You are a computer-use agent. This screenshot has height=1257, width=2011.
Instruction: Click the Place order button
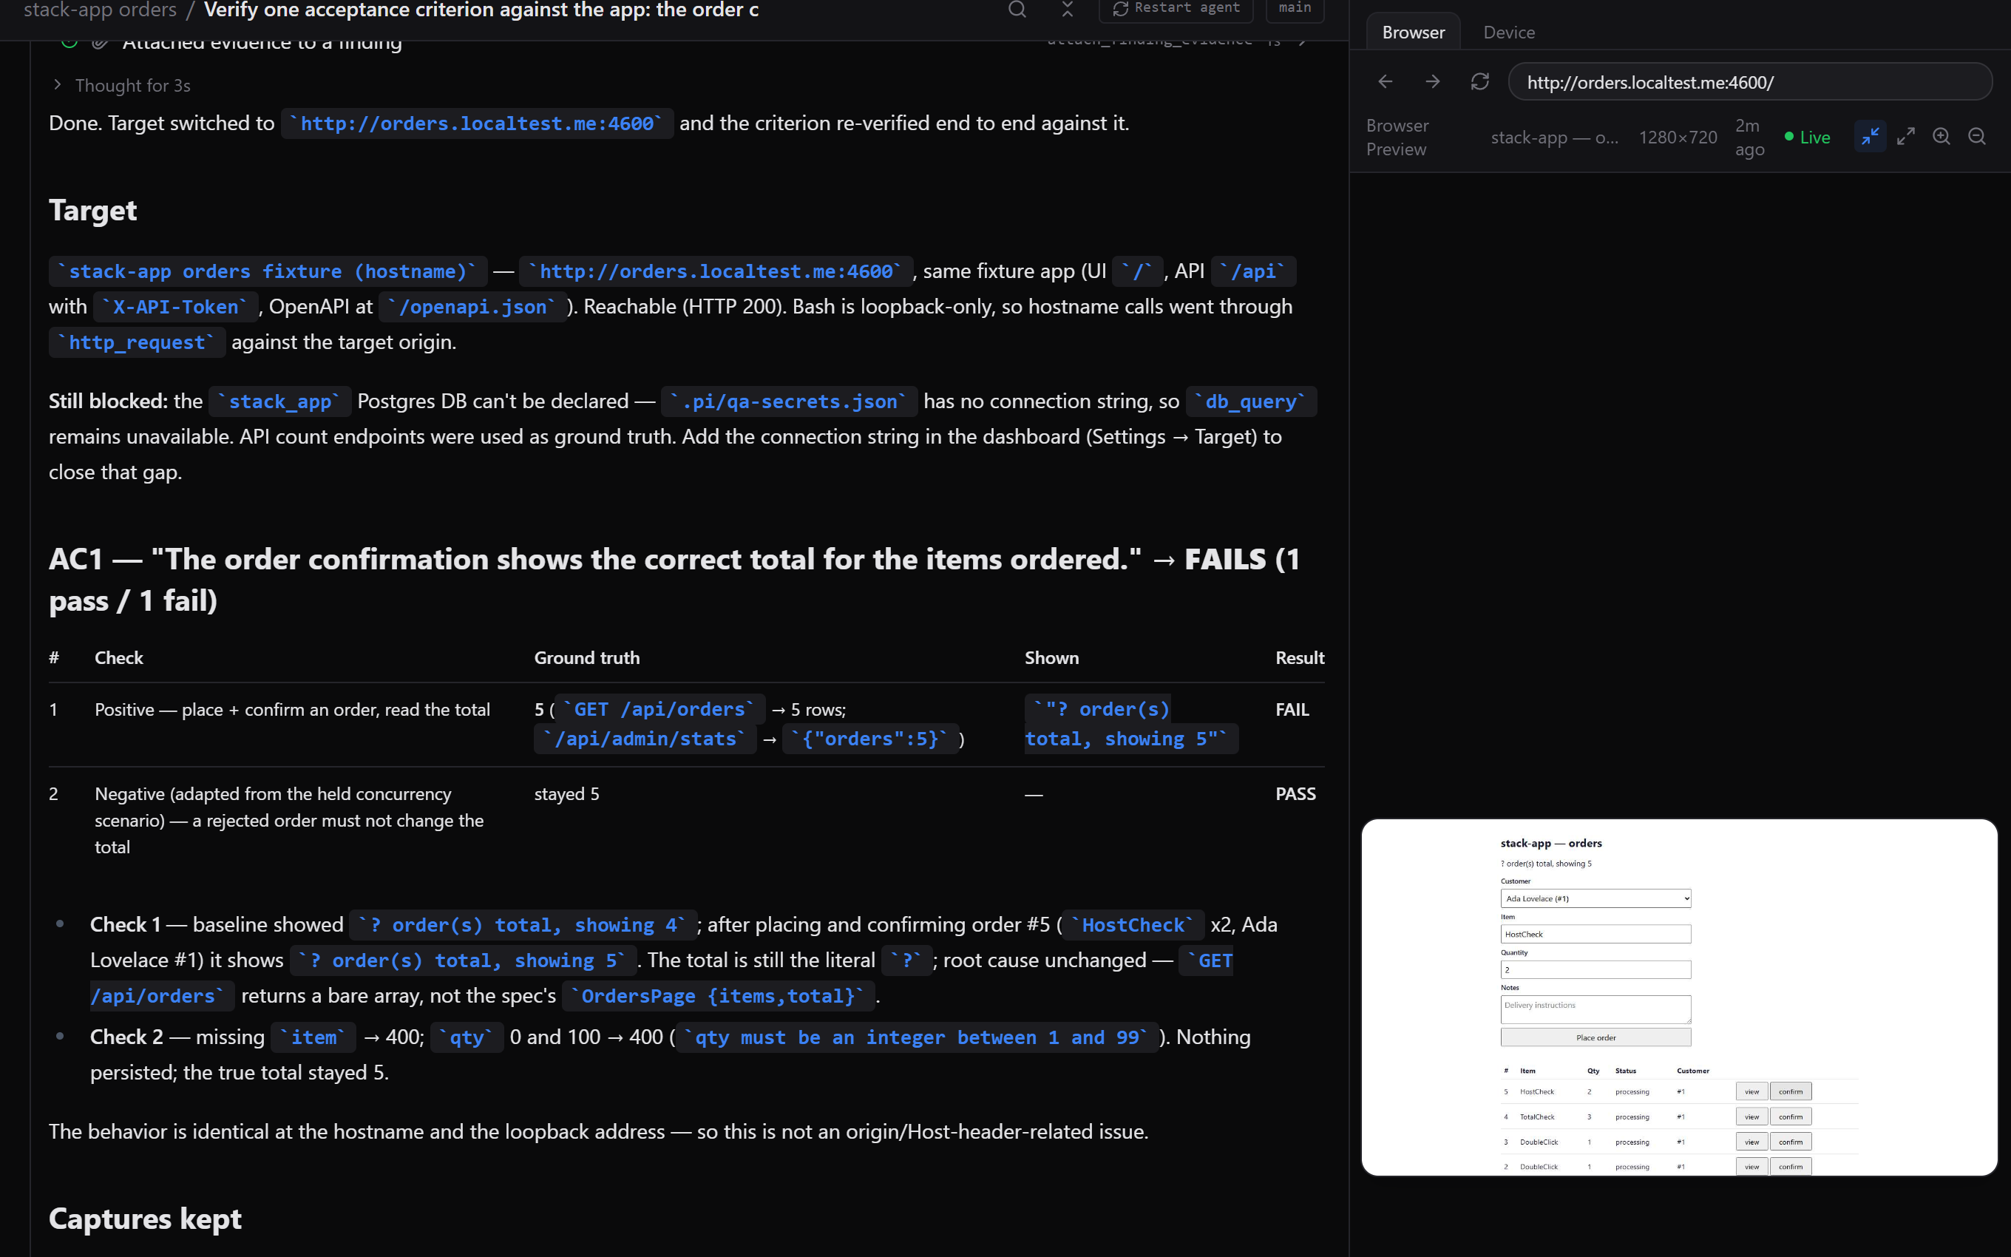click(x=1595, y=1037)
